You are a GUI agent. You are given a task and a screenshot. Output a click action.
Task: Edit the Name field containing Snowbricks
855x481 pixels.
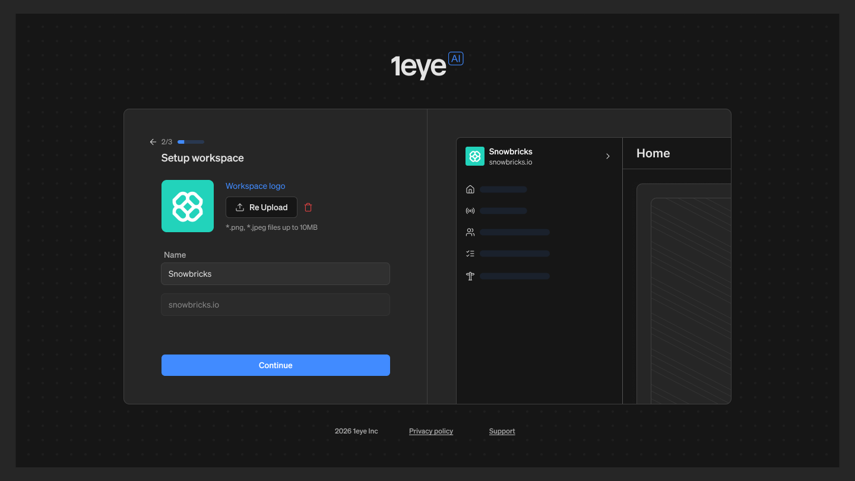[275, 274]
